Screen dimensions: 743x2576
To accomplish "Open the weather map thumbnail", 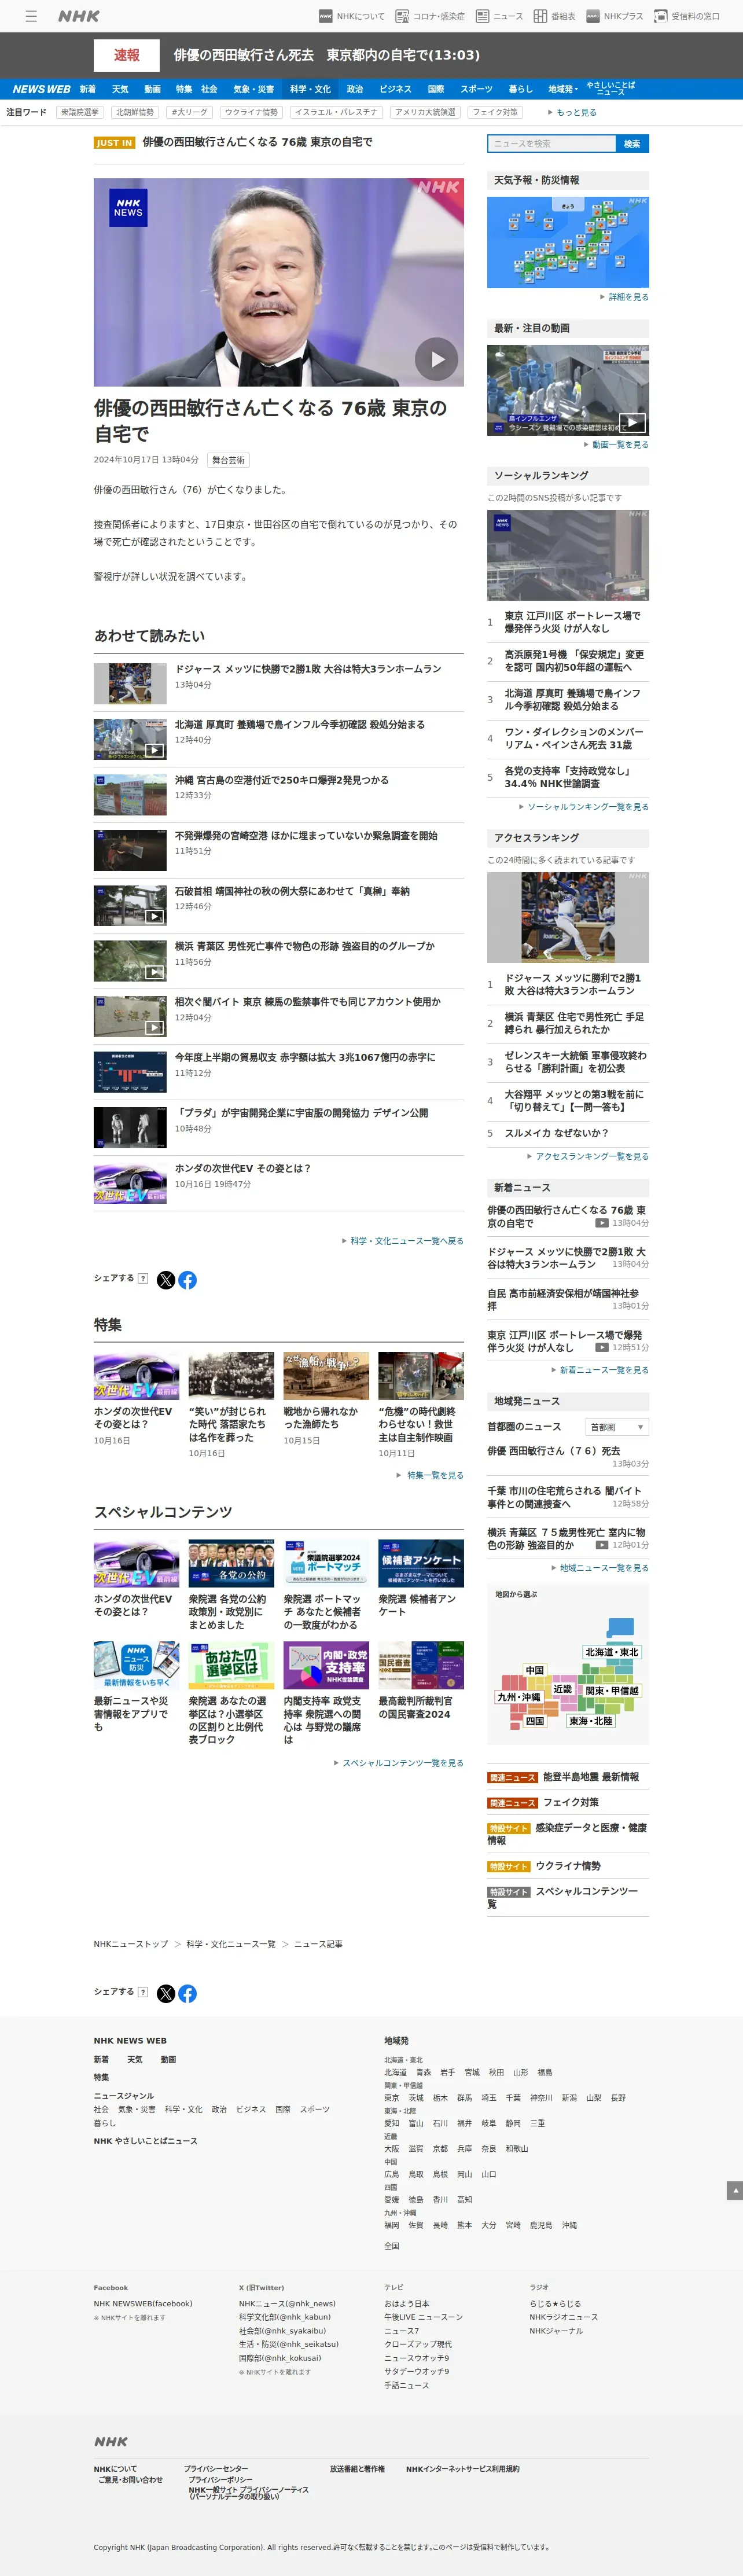I will [568, 242].
